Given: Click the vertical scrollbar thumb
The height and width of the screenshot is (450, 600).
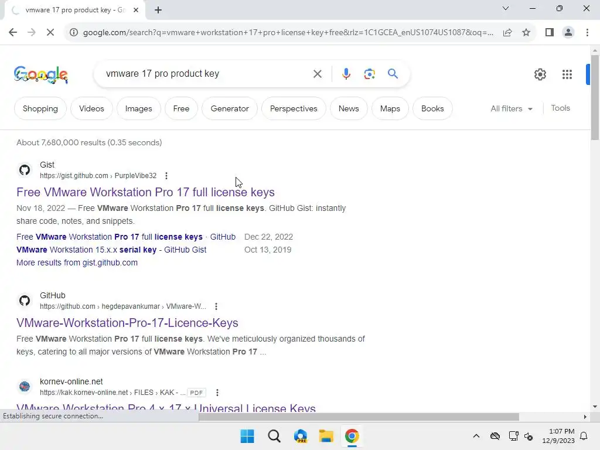Looking at the screenshot, I should coord(595,98).
